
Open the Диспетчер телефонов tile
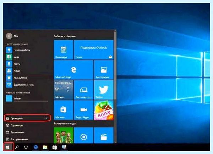tap(84, 90)
